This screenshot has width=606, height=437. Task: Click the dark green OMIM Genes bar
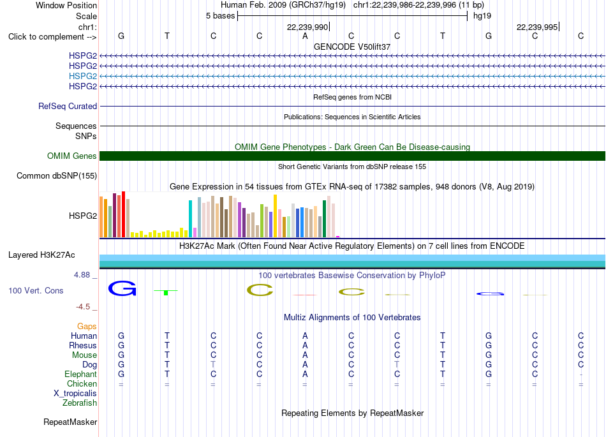point(352,156)
